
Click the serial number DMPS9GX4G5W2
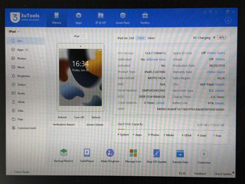[153, 90]
